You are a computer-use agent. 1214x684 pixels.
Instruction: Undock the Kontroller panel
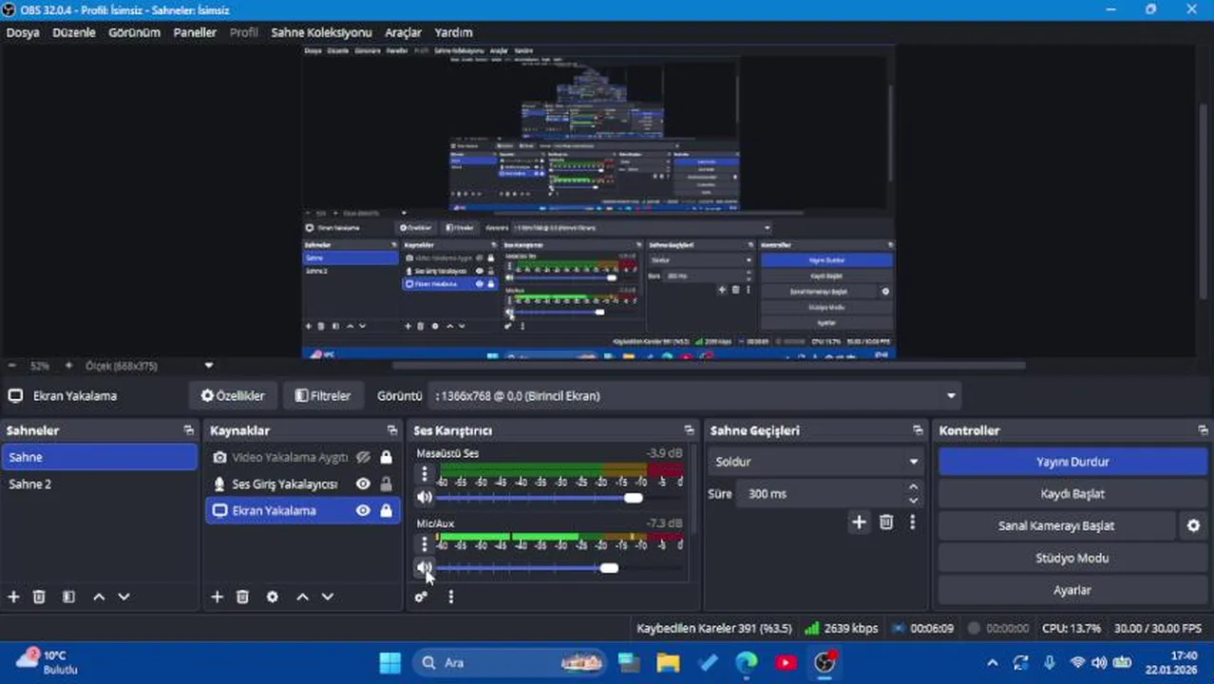tap(1203, 430)
